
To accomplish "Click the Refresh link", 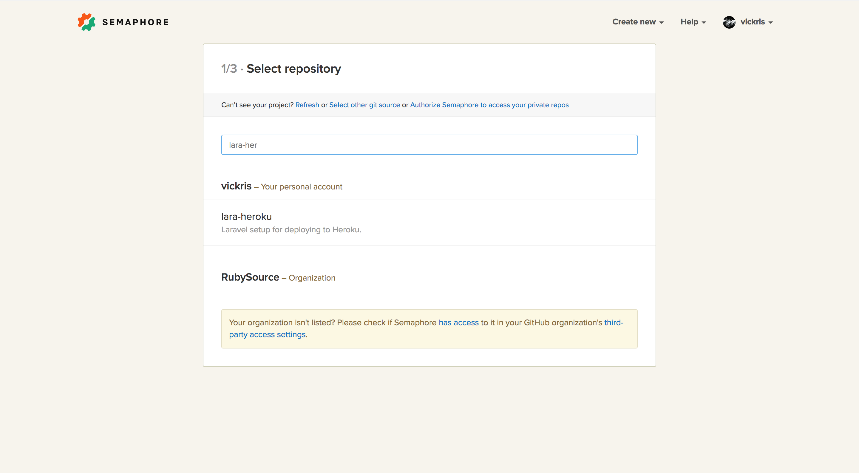I will 307,105.
